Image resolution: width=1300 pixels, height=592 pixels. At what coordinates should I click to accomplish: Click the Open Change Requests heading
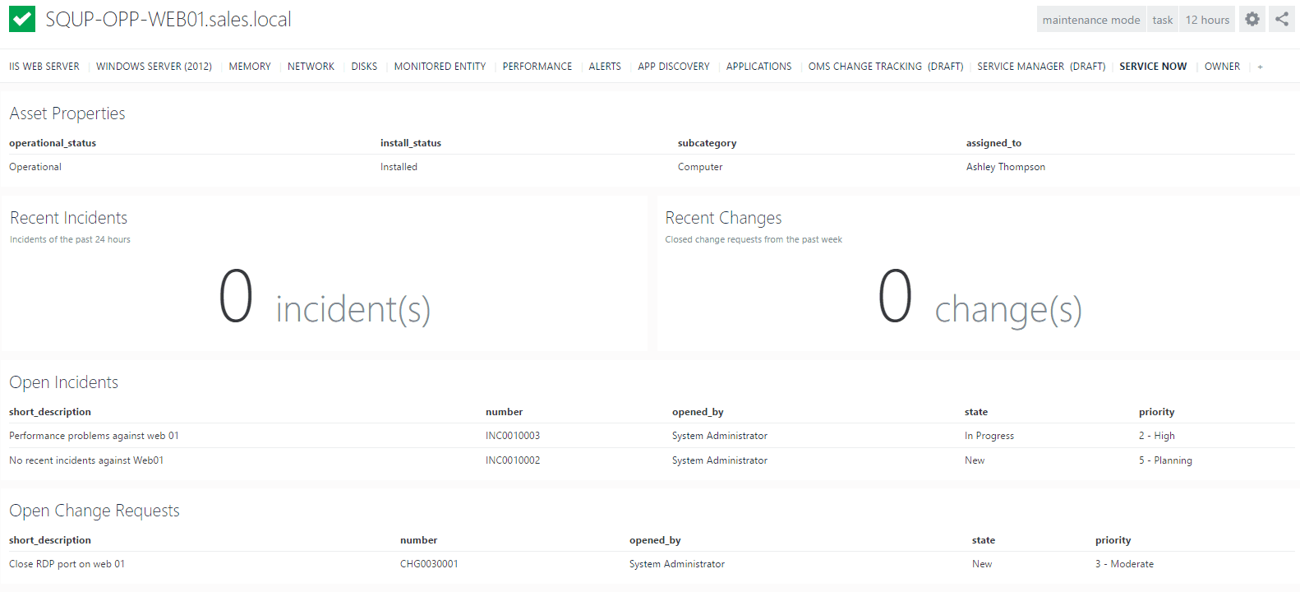point(95,511)
